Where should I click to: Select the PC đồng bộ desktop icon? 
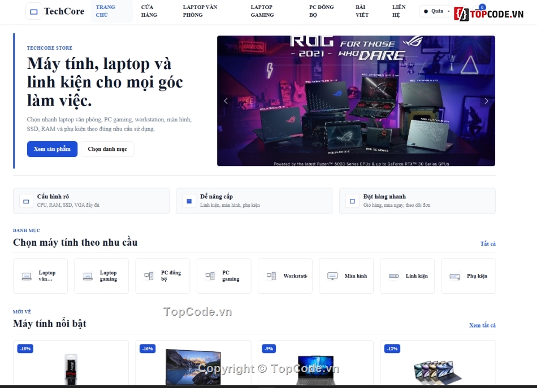149,276
